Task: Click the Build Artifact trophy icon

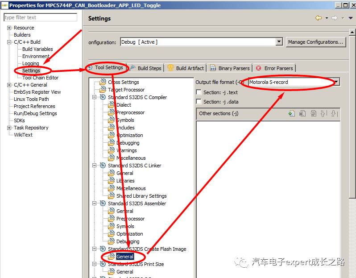Action: [x=170, y=68]
